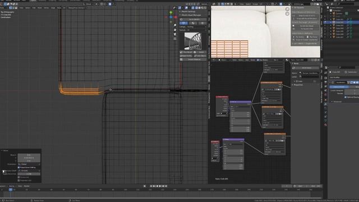
Task: Open the Modifier wrench properties tab
Action: click(x=325, y=104)
